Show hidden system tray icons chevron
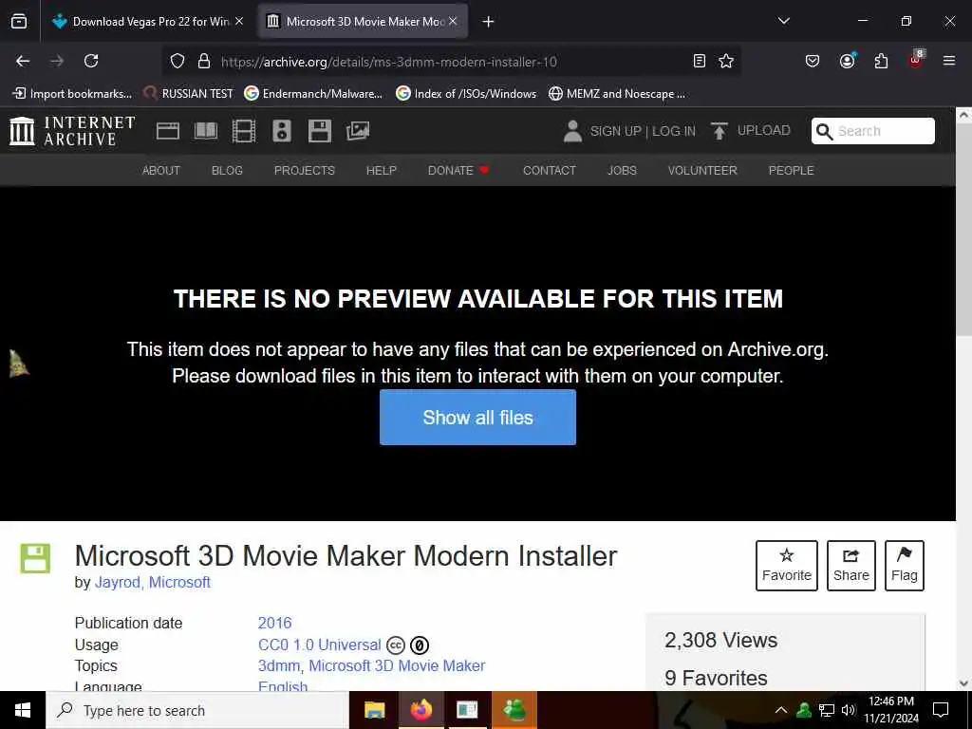The width and height of the screenshot is (972, 729). 781,710
